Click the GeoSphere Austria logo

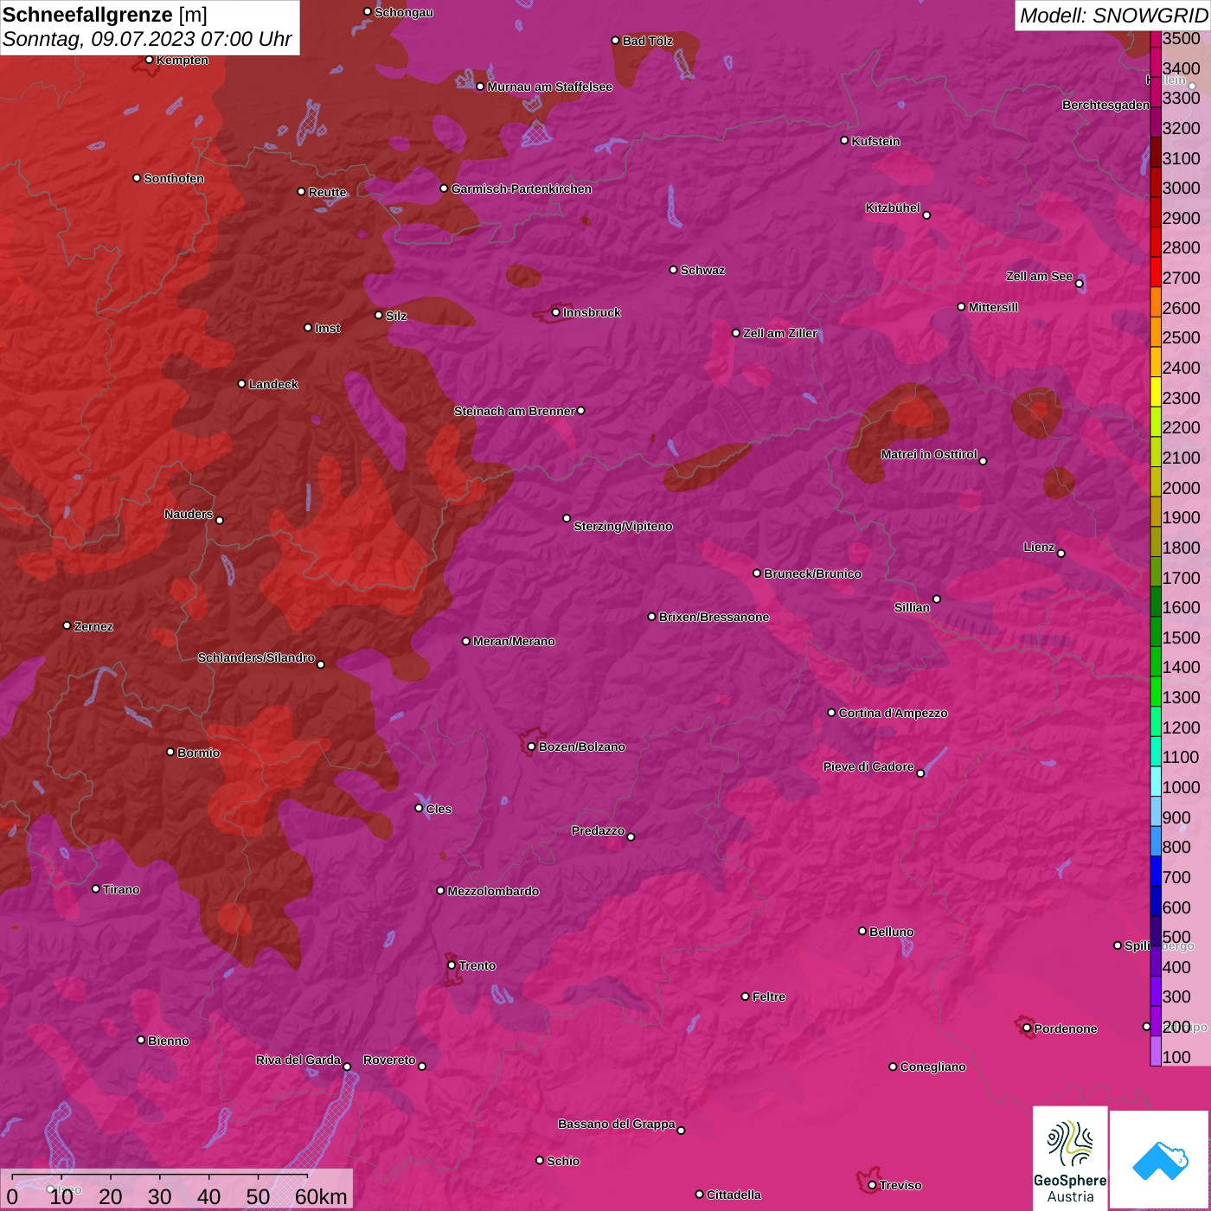1070,1159
